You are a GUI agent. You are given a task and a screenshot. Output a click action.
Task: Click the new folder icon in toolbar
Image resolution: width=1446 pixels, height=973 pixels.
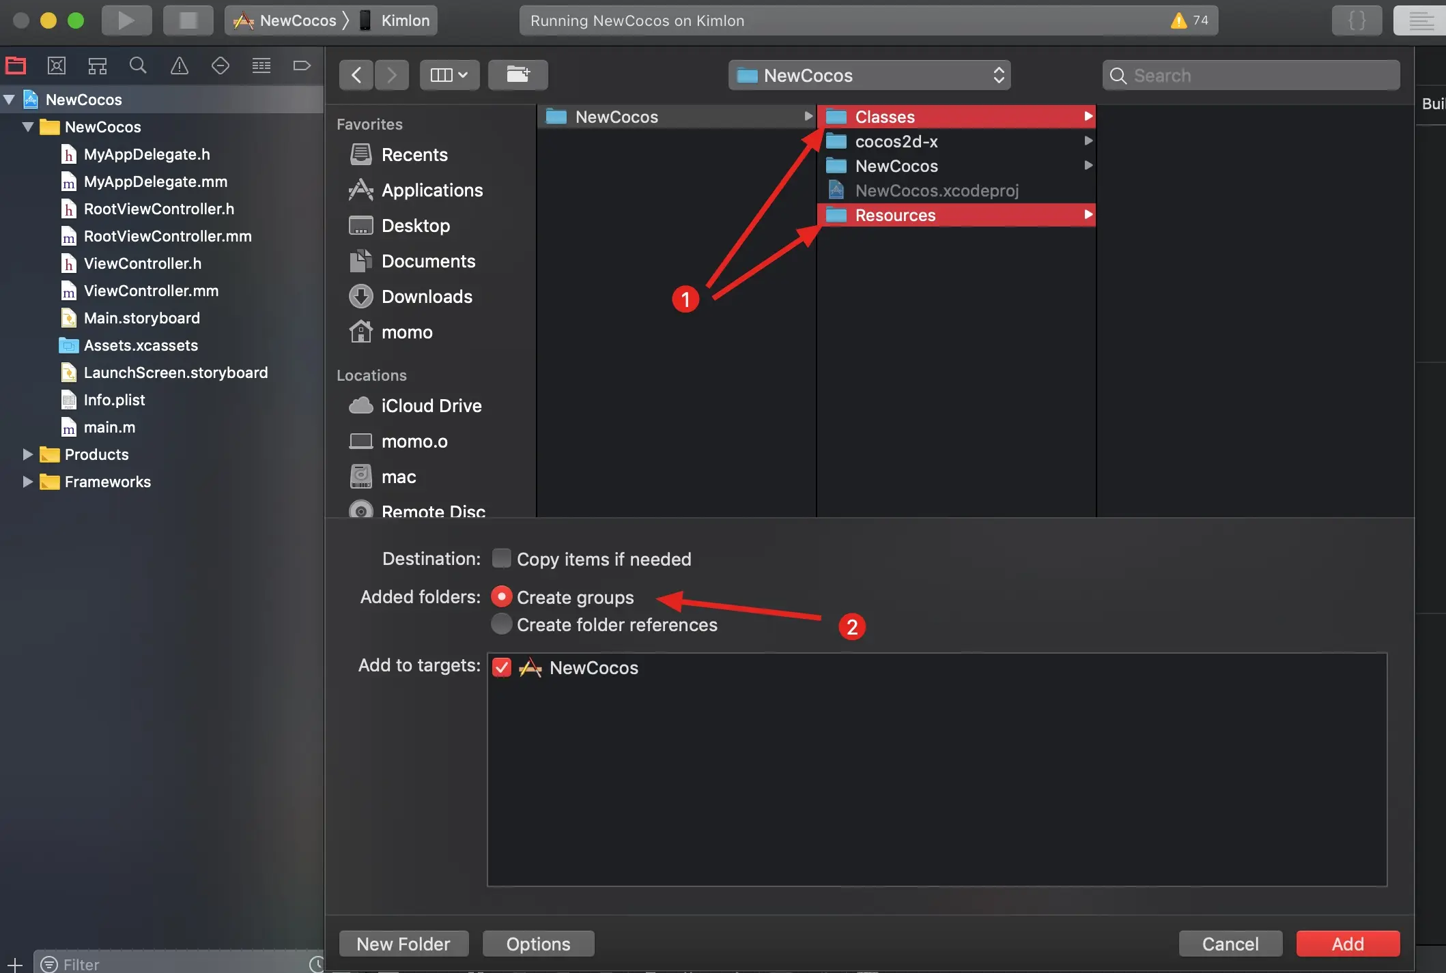[x=518, y=75]
